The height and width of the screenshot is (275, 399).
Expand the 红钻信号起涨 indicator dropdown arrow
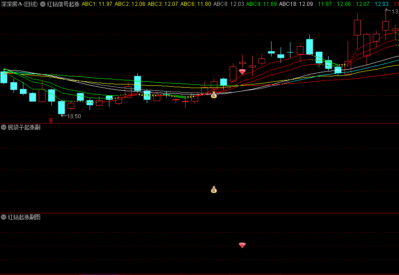(43, 4)
